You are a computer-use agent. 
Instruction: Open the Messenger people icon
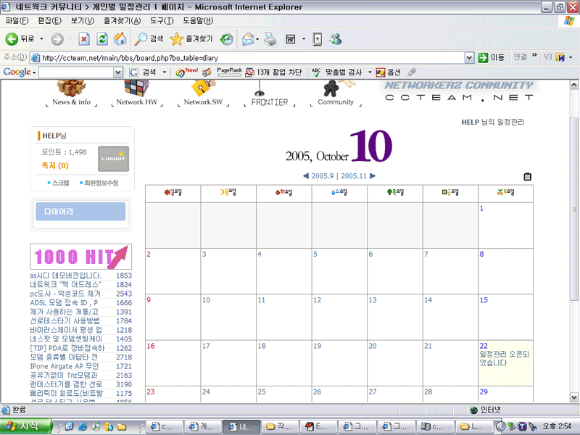pos(336,39)
